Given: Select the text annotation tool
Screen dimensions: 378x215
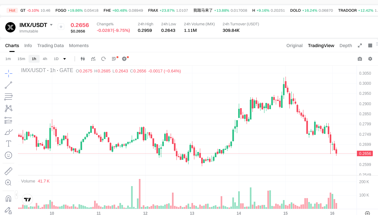Looking at the screenshot, I should [x=8, y=144].
